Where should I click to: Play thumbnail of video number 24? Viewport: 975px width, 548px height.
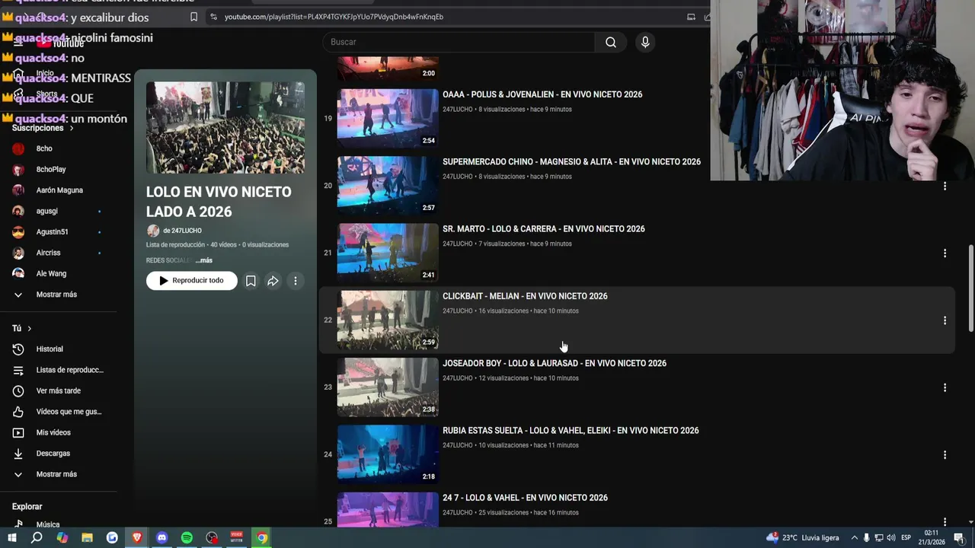pyautogui.click(x=388, y=454)
